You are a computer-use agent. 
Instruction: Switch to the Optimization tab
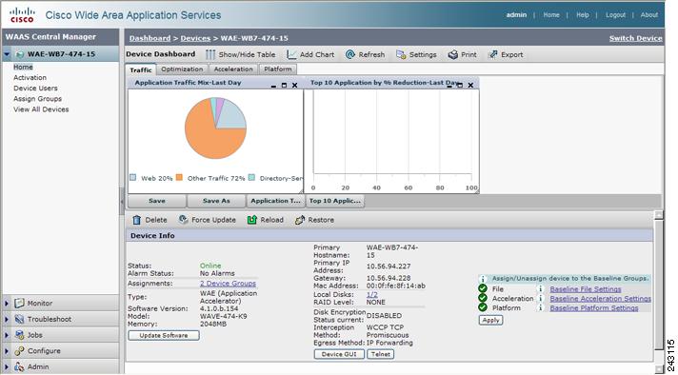click(182, 69)
